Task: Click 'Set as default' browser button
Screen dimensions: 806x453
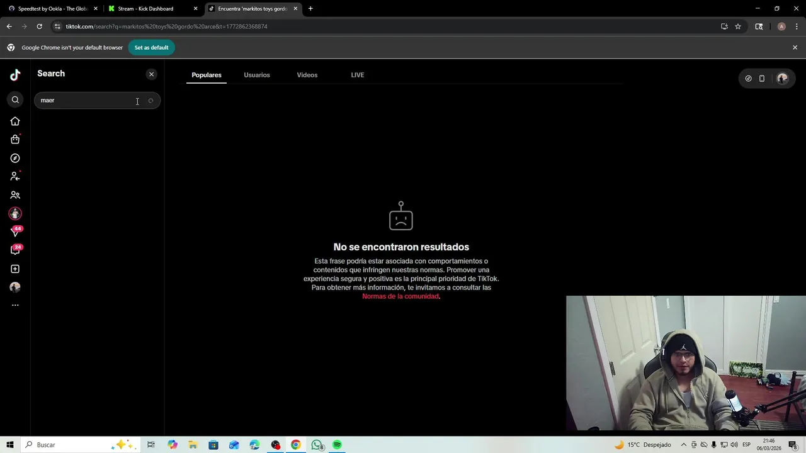Action: 151,48
